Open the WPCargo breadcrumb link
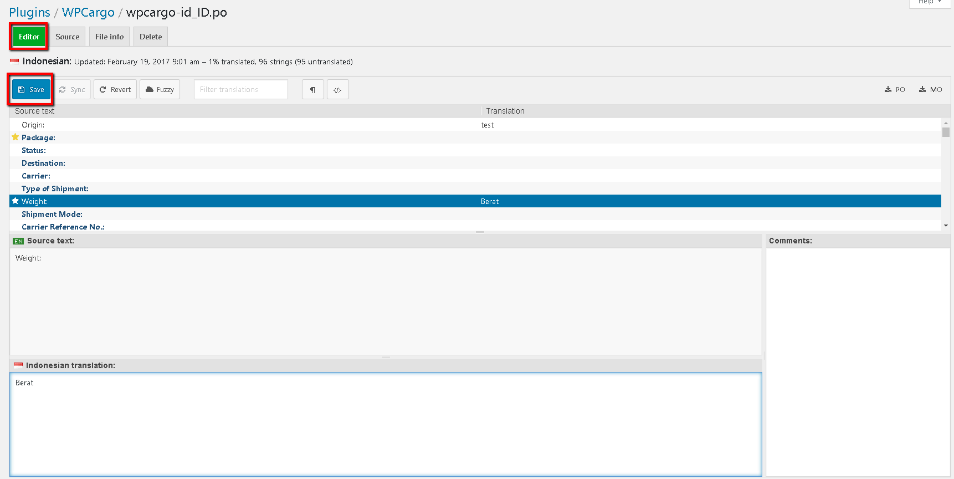954x479 pixels. coord(88,12)
